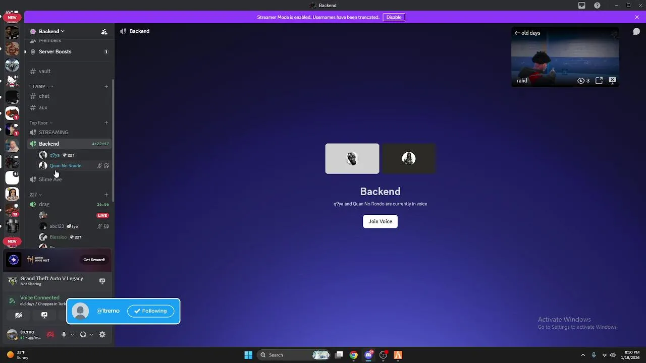Click the LIVE badge in drag channel
The image size is (646, 363).
[102, 215]
